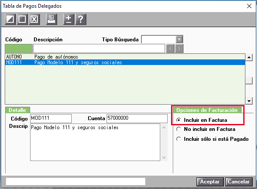Select the AUTONO Pago de autónomos row
This screenshot has width=257, height=189.
125,57
